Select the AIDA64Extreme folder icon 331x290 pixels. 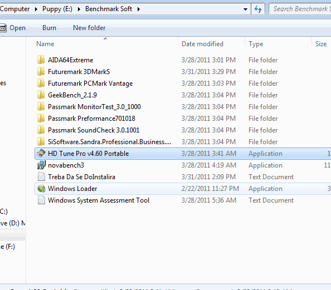point(41,60)
